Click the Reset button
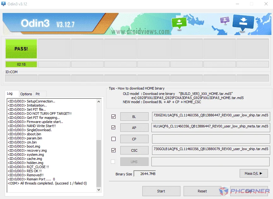This screenshot has width=273, height=199. 202,191
